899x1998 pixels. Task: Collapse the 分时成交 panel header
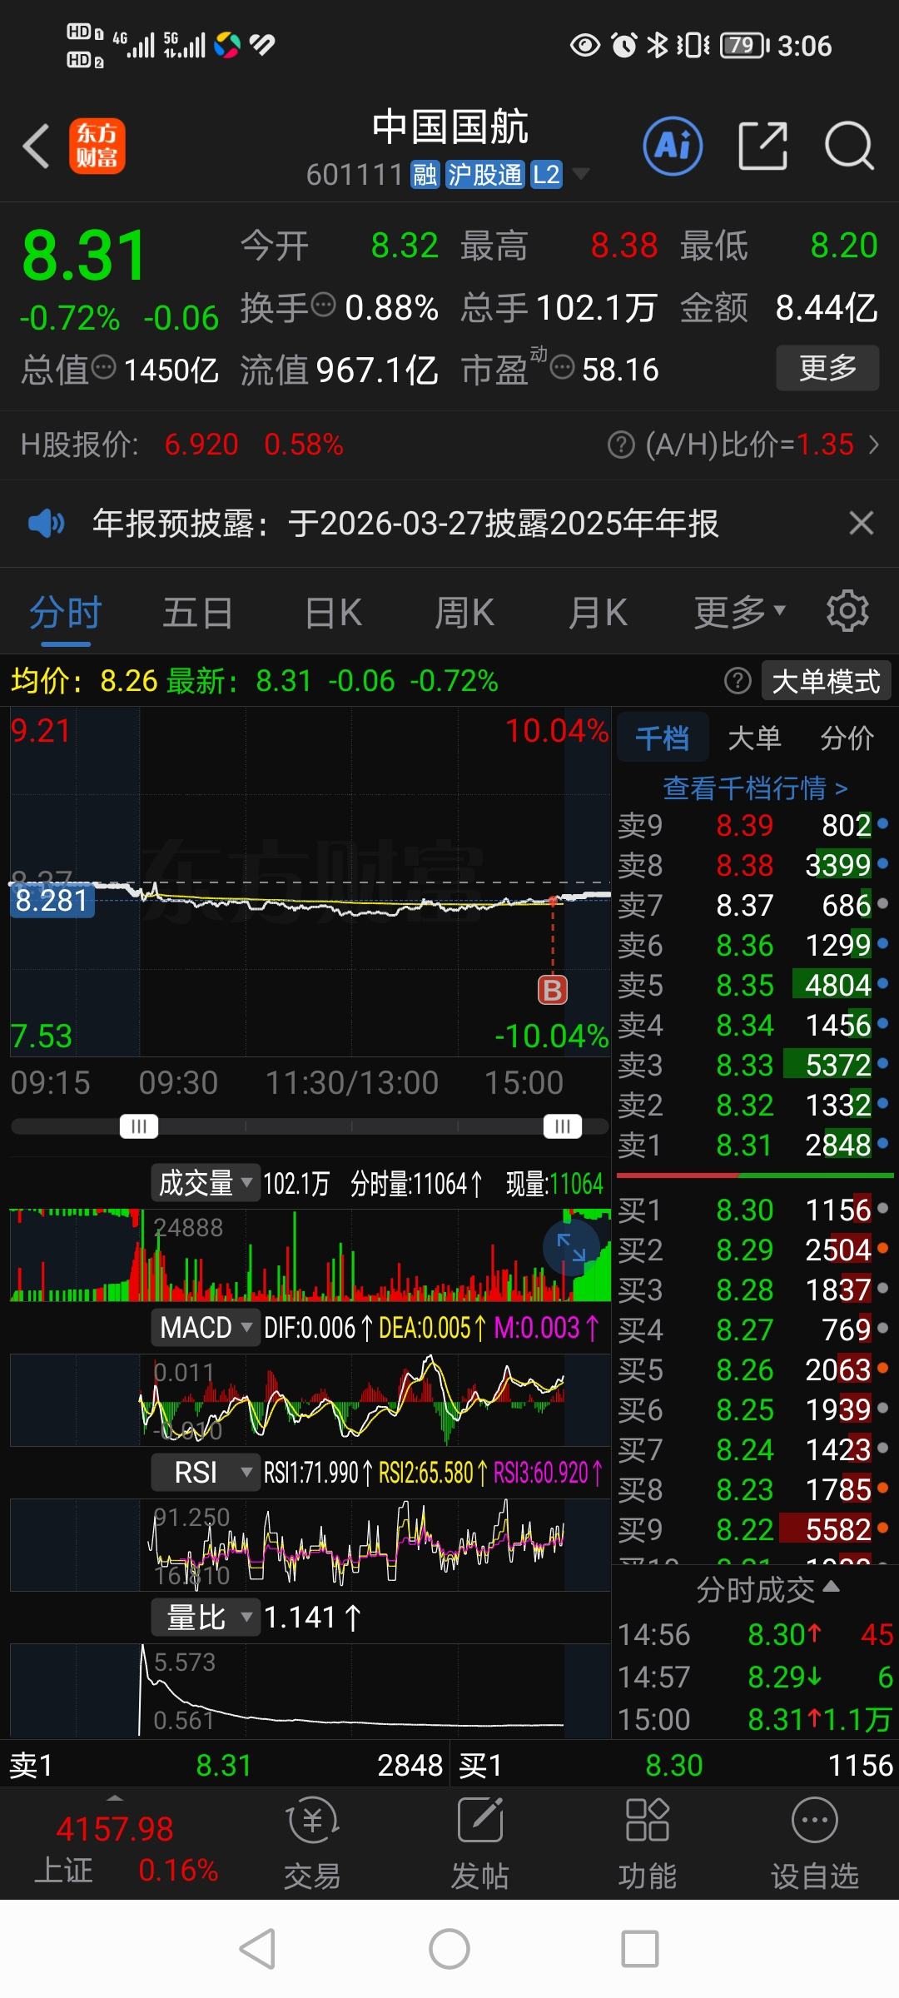(767, 1590)
